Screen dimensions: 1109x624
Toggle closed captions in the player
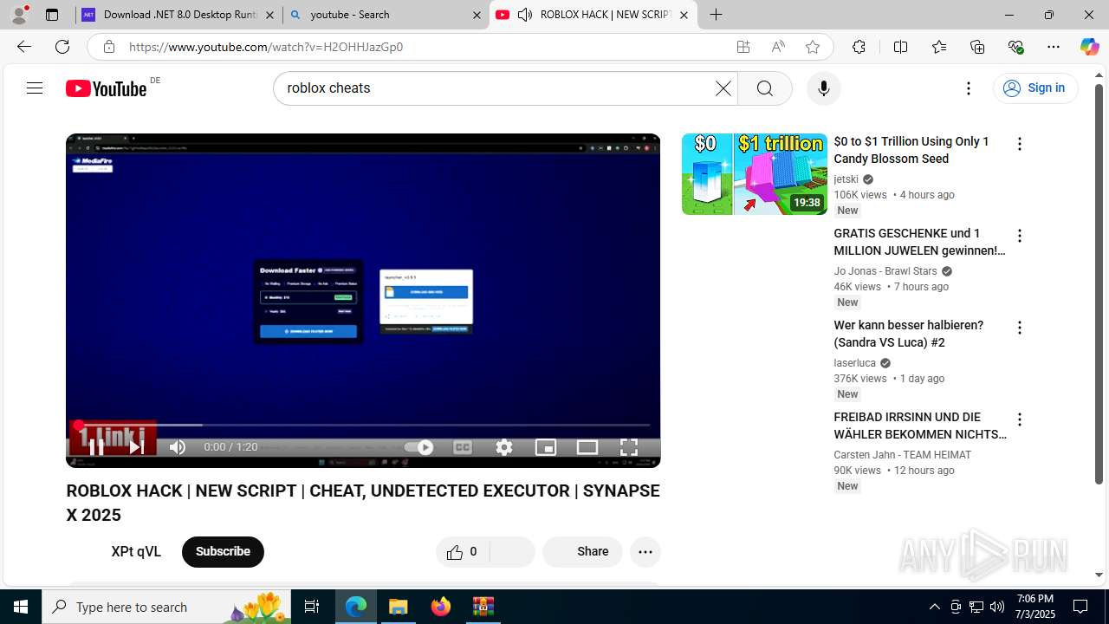coord(463,447)
